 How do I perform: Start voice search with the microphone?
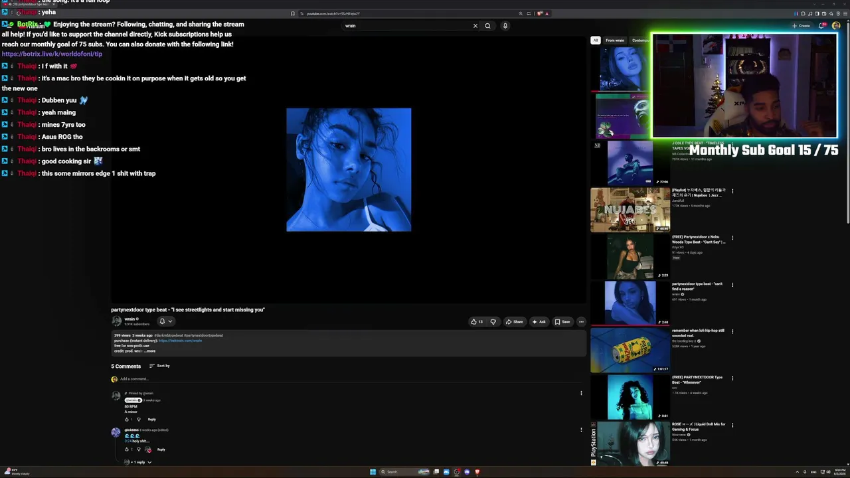pos(505,26)
